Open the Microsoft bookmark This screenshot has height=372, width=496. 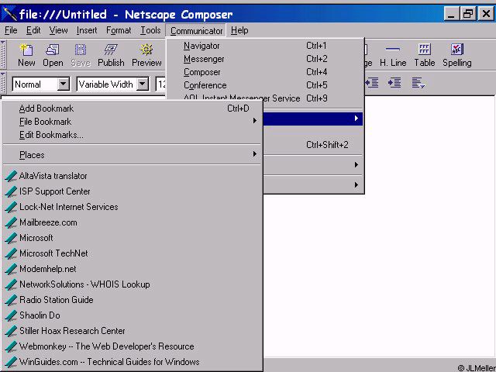132,238
